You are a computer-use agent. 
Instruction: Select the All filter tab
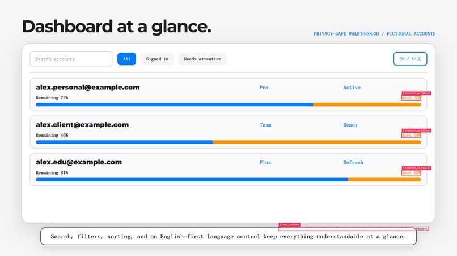(126, 59)
